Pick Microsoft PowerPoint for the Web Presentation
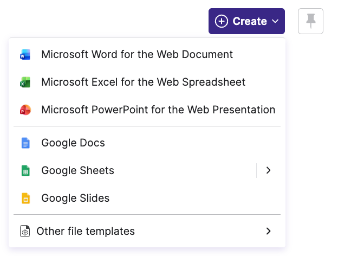Screen dimensions: 338x256 point(147,110)
